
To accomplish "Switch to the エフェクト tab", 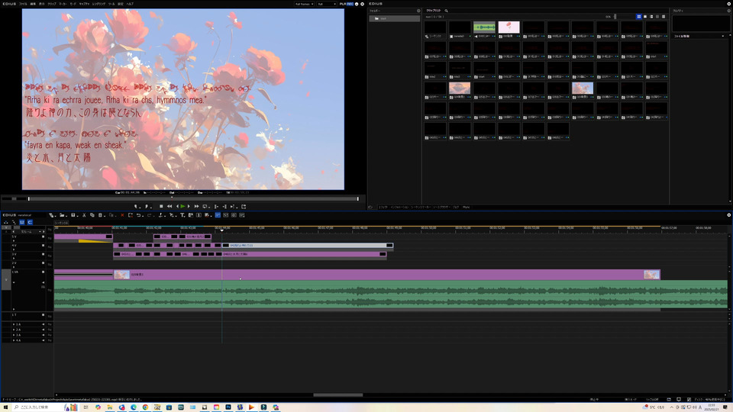I will [x=383, y=207].
